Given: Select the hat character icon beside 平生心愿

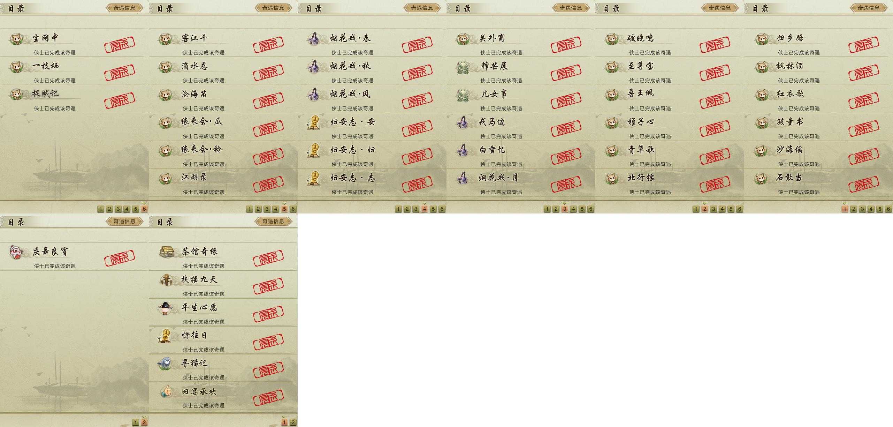Looking at the screenshot, I should coord(165,308).
